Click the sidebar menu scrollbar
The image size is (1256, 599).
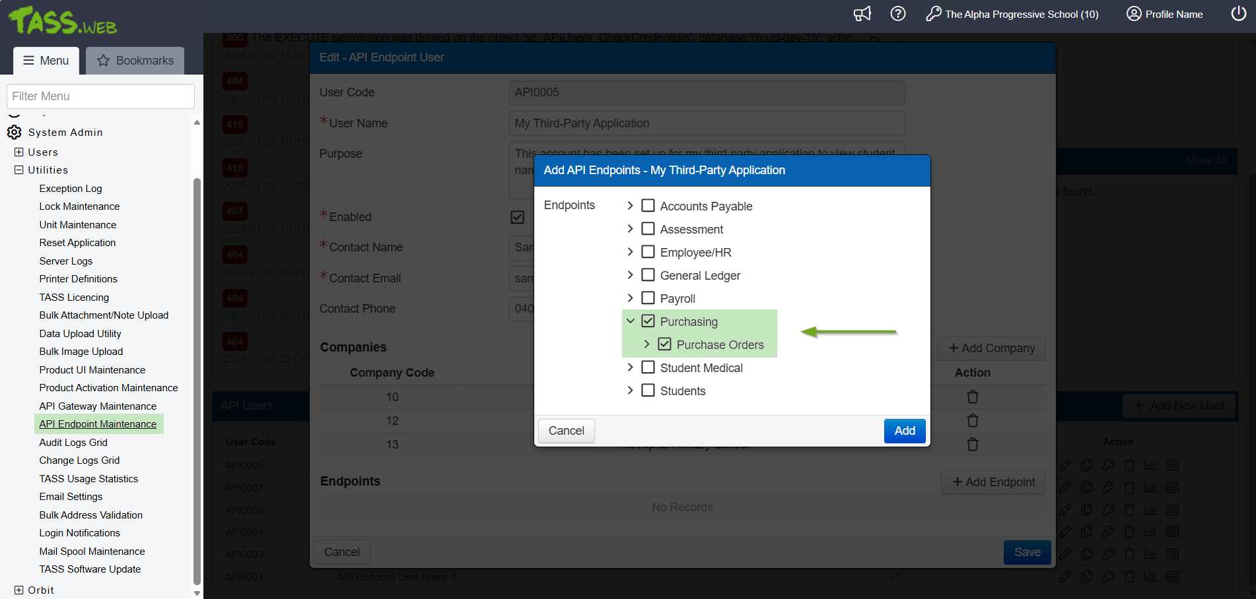[x=197, y=381]
